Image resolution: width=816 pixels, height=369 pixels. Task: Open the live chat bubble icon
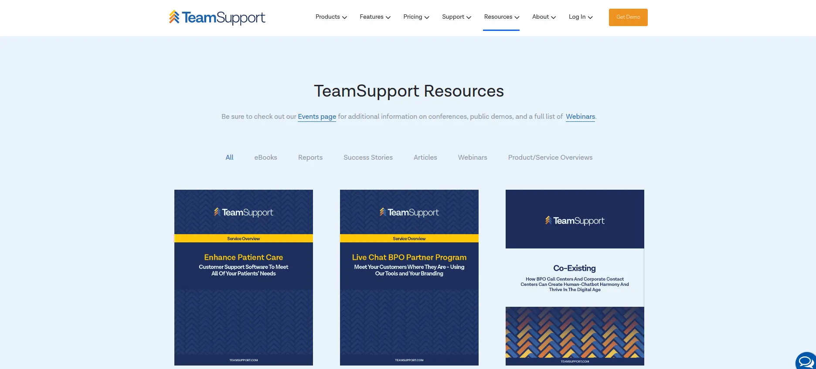pyautogui.click(x=806, y=361)
